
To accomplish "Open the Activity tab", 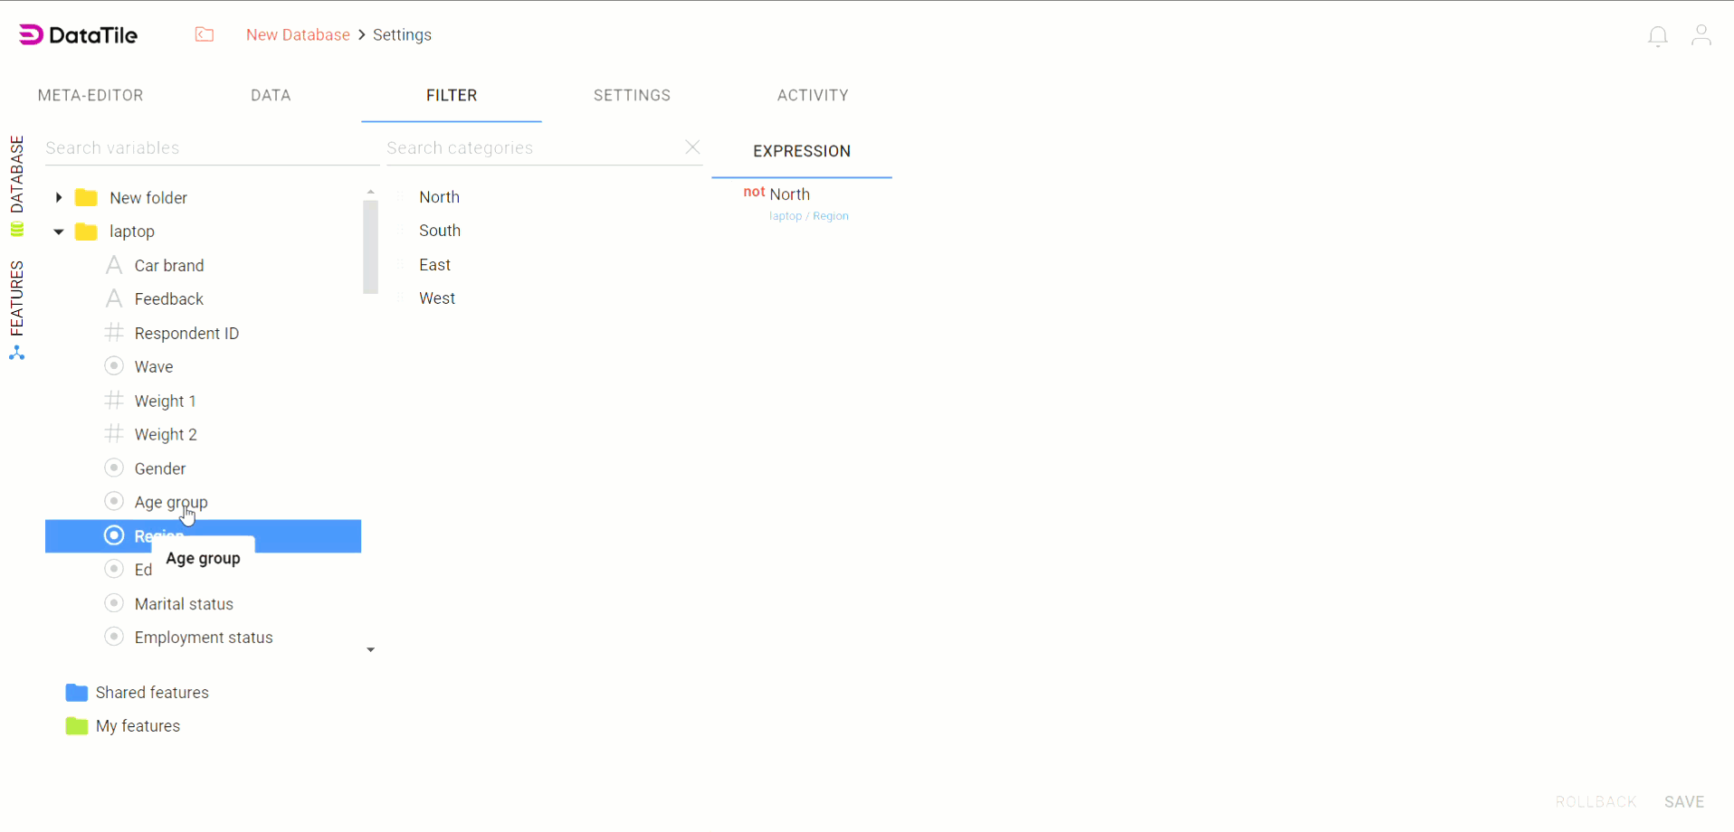I will point(812,96).
